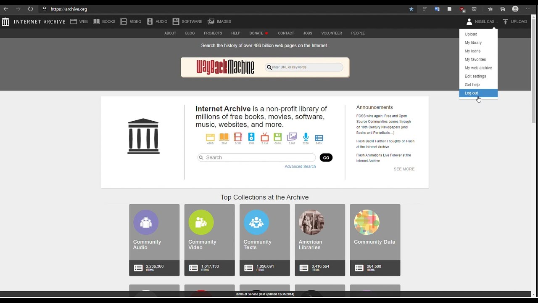The height and width of the screenshot is (303, 538).
Task: Open the Audio section in the top bar
Action: point(157,21)
